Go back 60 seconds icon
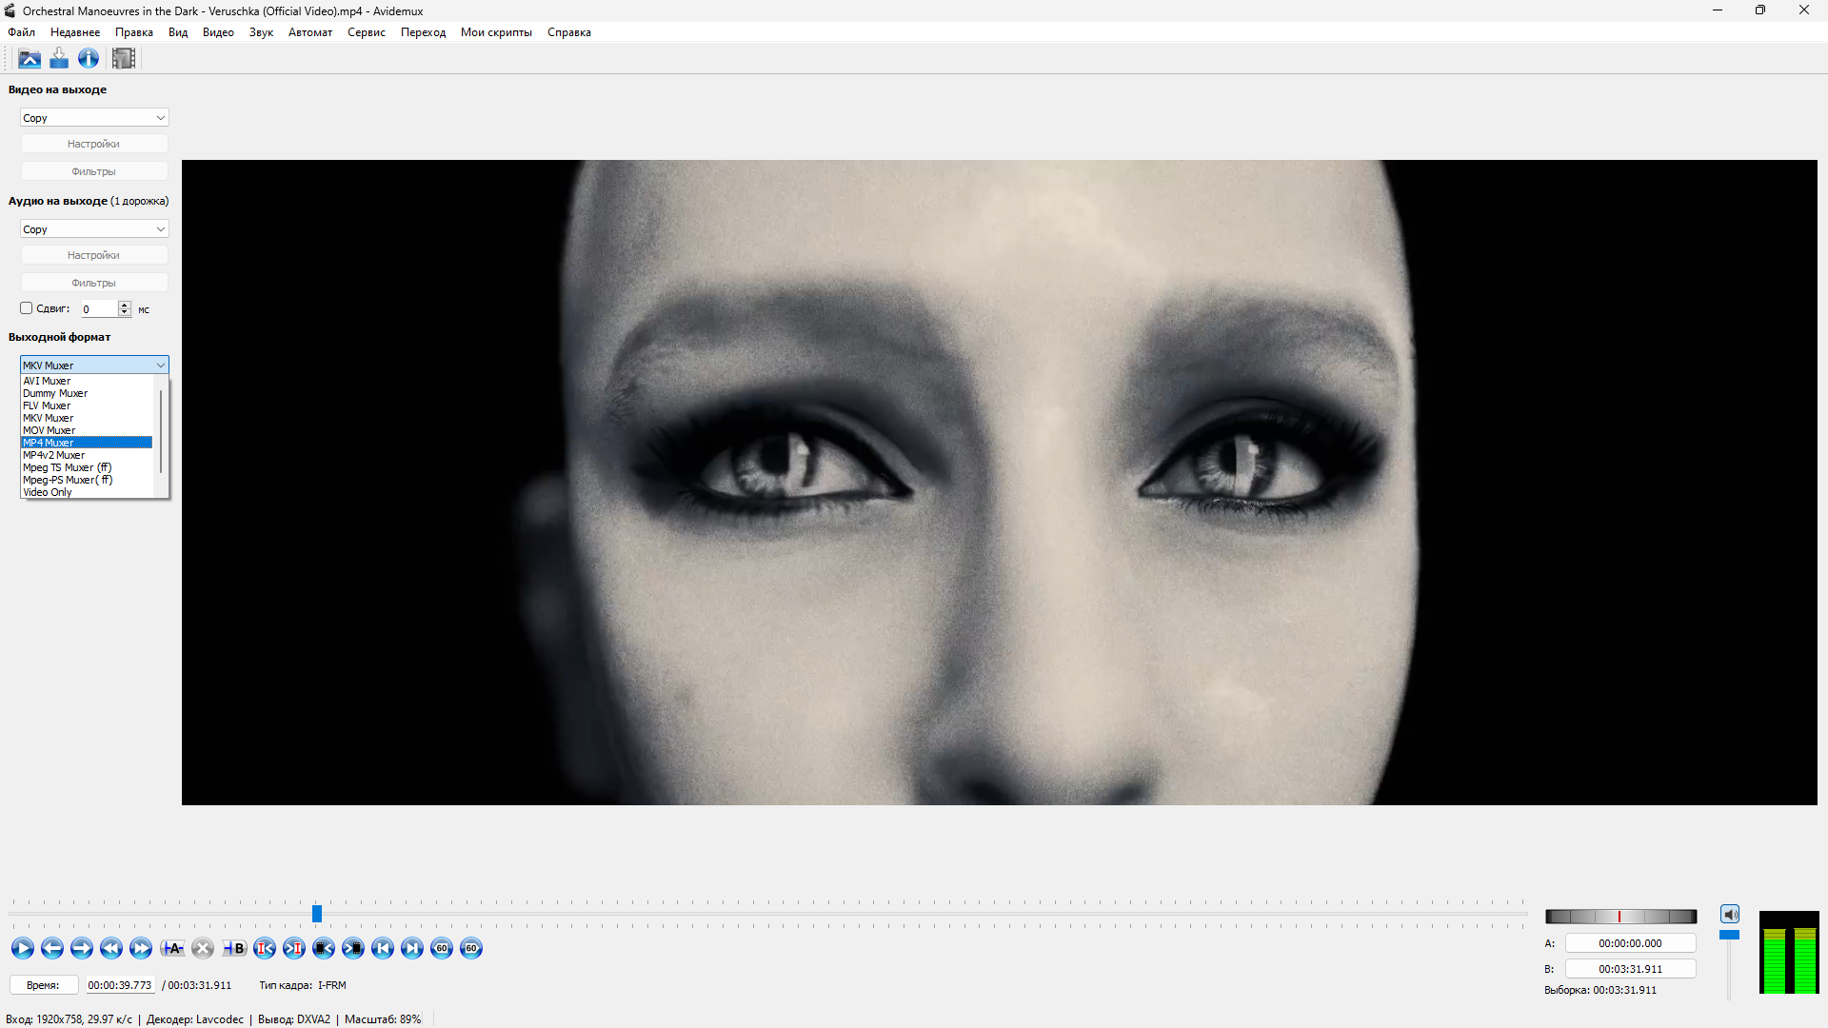The height and width of the screenshot is (1028, 1828). click(442, 948)
